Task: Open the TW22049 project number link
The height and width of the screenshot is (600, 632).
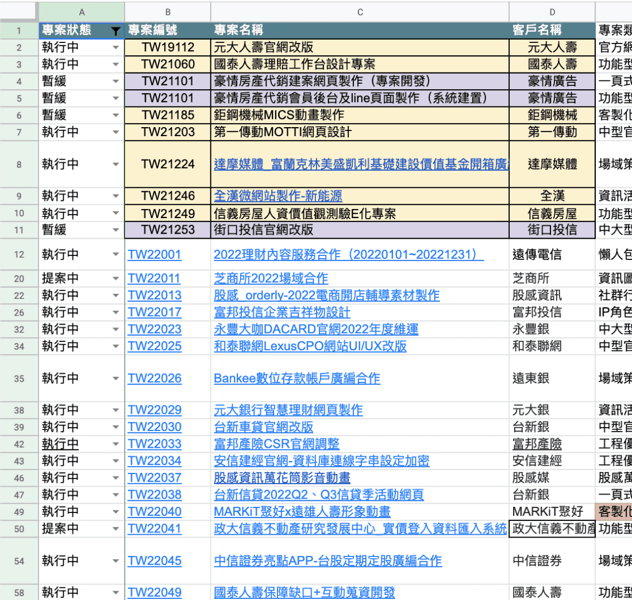Action: 155,593
